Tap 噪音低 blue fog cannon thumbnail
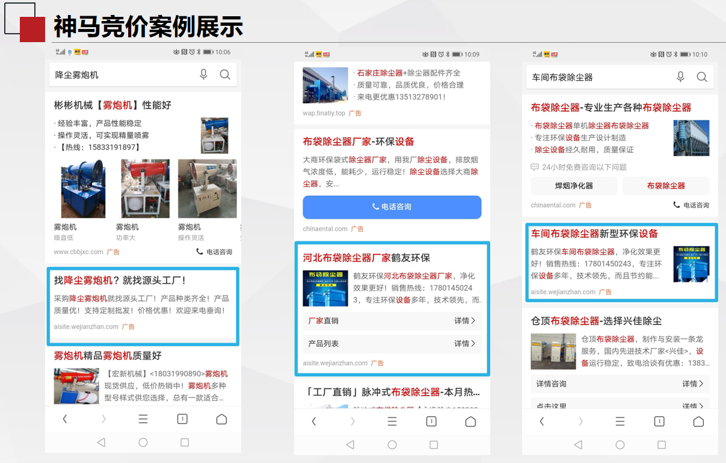This screenshot has height=463, width=726. pos(83,189)
